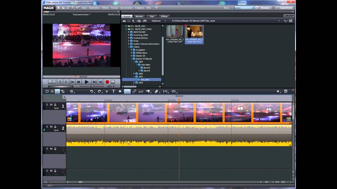Expand the 2010 folder in tree
337x189 pixels.
(x=134, y=83)
